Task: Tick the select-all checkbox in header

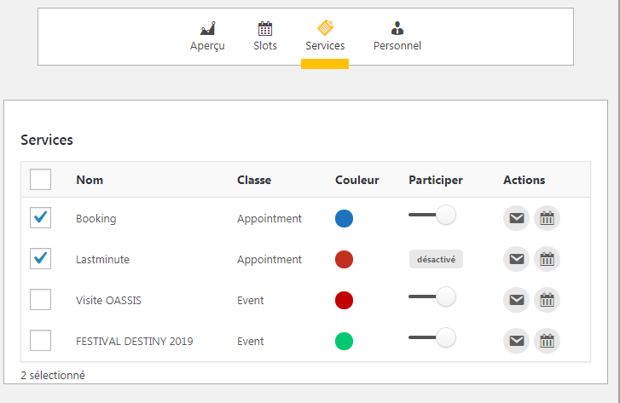Action: tap(40, 180)
